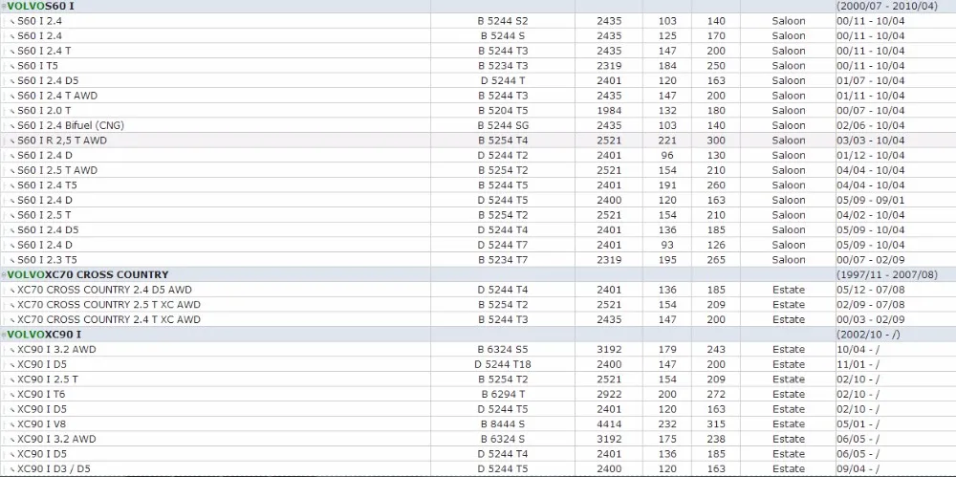The width and height of the screenshot is (956, 477).
Task: Select the XC90 I D3 / D5 row
Action: pyautogui.click(x=478, y=469)
